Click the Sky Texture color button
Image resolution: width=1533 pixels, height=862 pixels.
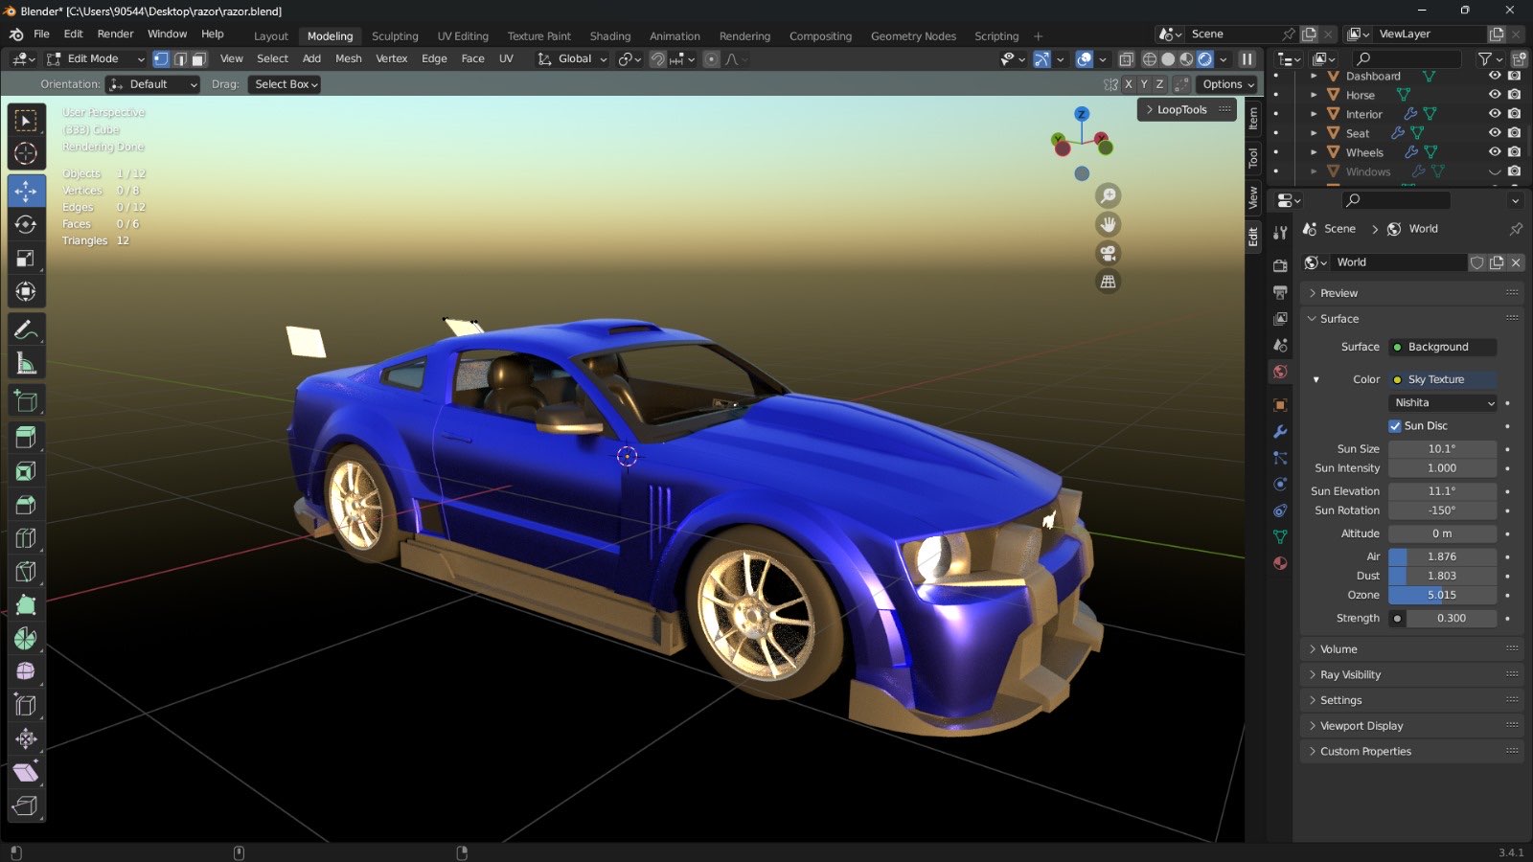tap(1442, 380)
